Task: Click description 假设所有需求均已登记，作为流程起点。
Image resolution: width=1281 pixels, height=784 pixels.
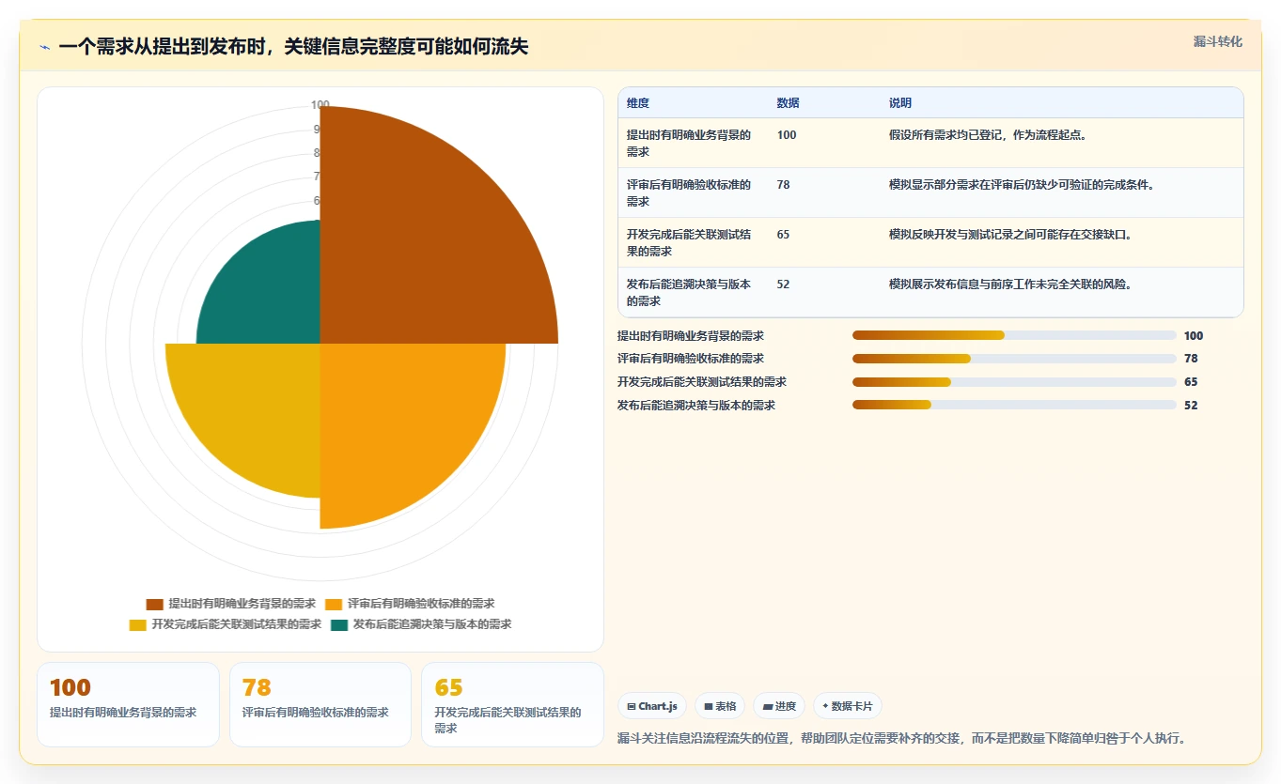Action: click(988, 135)
